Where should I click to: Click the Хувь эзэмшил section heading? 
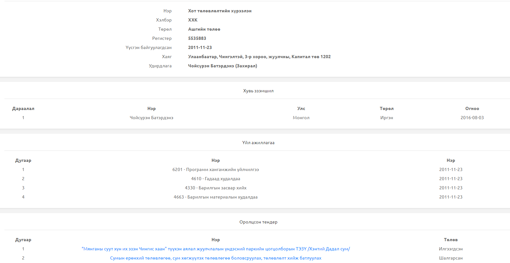(258, 91)
